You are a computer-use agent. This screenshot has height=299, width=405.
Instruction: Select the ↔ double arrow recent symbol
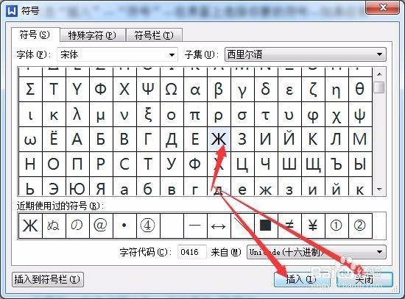click(x=219, y=226)
